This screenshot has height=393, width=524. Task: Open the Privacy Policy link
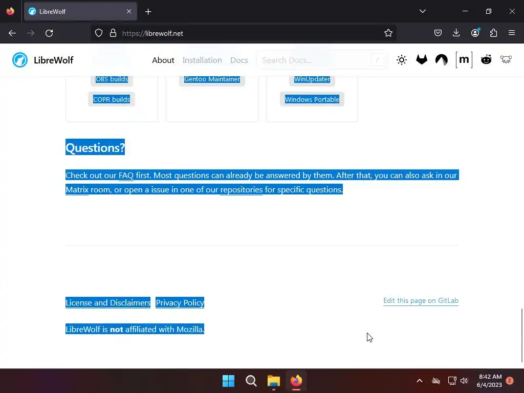[x=180, y=303]
